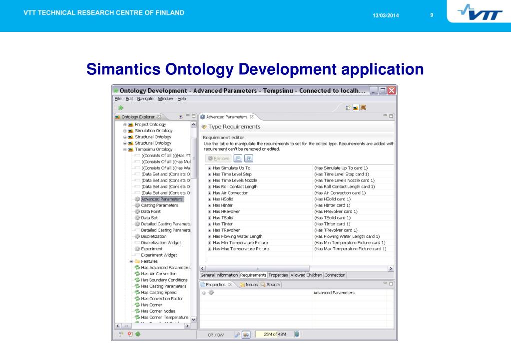
Task: Minimize the Properties view panel
Action: point(385,283)
